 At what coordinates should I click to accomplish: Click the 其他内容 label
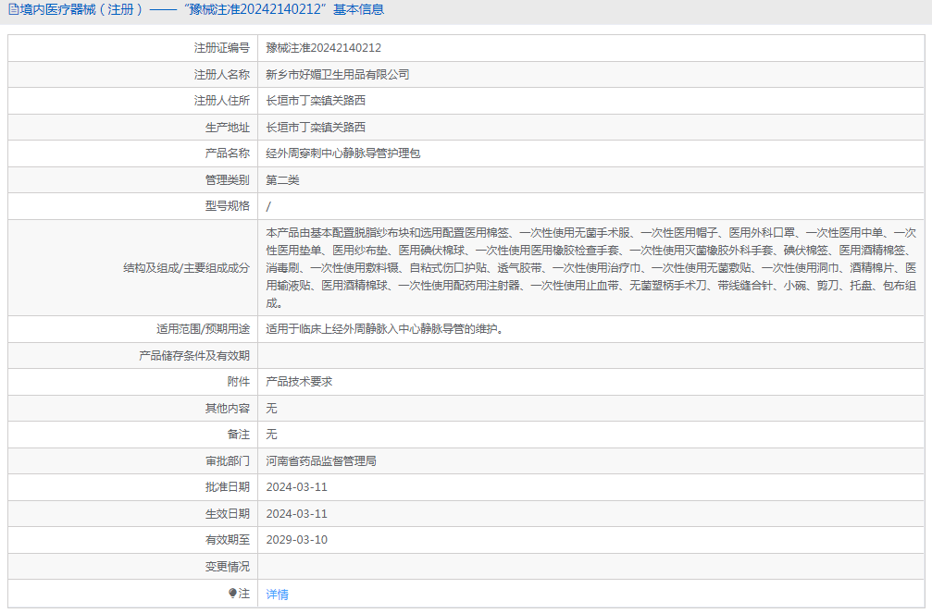point(228,408)
